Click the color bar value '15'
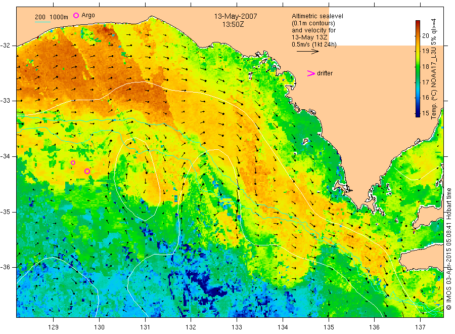Viewport: 455px width, 334px height. click(425, 113)
